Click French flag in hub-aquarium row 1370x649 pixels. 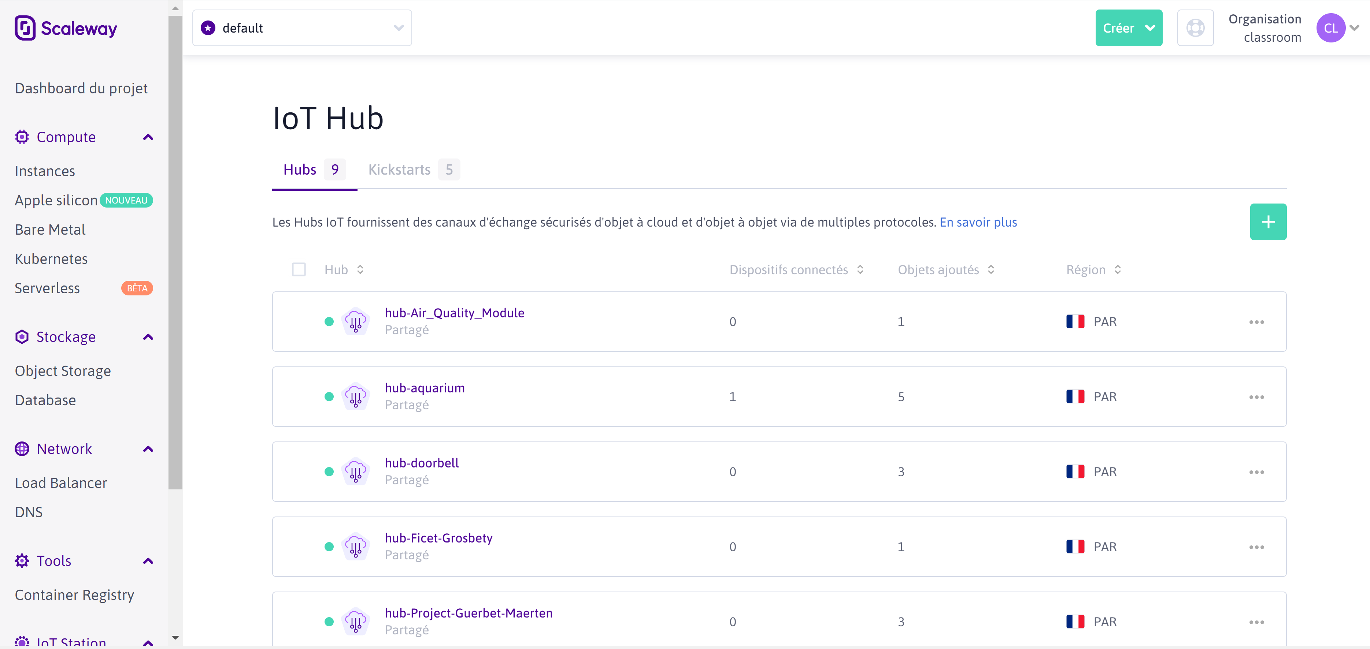point(1075,396)
